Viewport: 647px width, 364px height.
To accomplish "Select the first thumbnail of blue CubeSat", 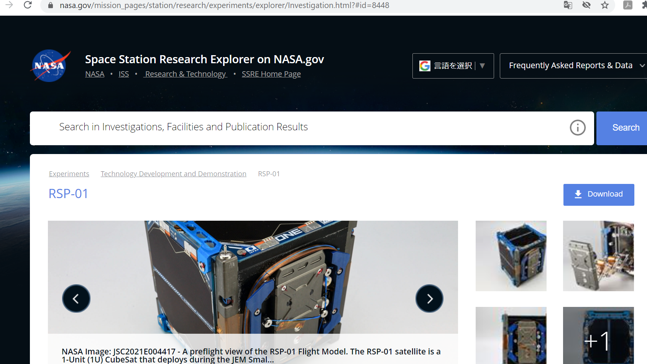I will point(511,256).
